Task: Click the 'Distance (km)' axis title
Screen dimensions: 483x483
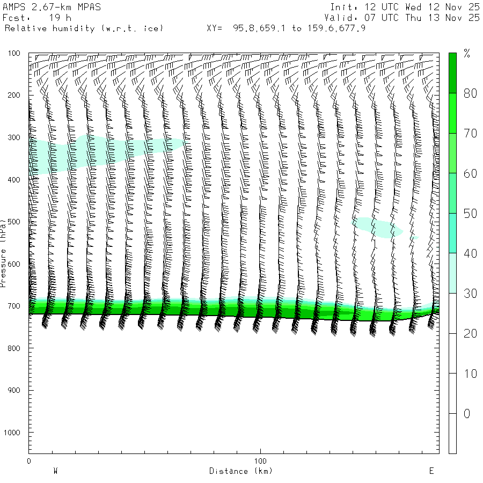Action: click(241, 471)
